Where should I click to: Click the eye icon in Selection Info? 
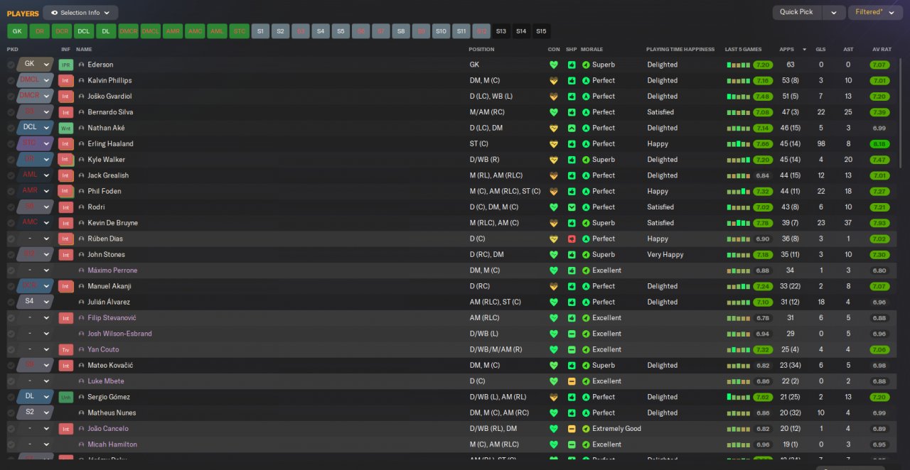pyautogui.click(x=53, y=13)
